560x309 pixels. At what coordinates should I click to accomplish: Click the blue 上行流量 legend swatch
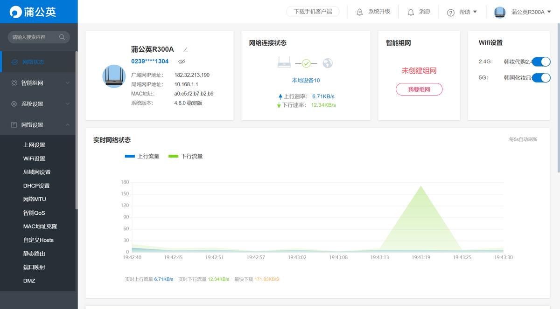[129, 156]
